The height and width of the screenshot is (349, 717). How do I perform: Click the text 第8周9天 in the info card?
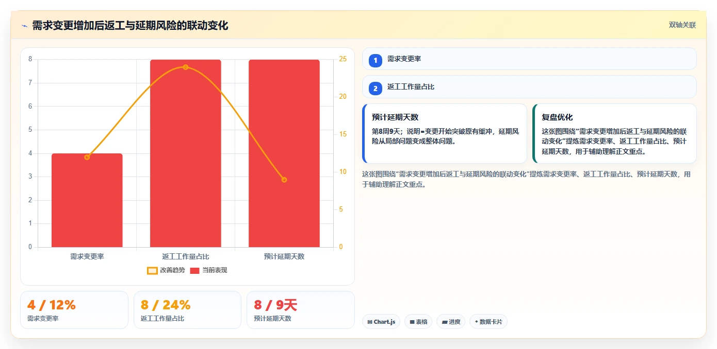[387, 131]
